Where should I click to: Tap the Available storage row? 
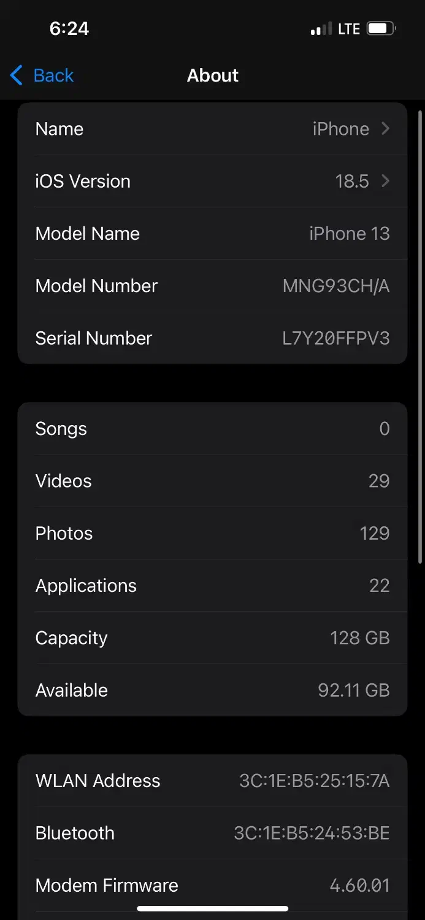[212, 690]
